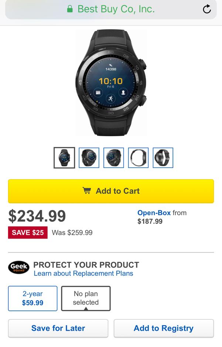Choose the 2-year $59.99 protection plan
222x347 pixels.
[x=33, y=298]
